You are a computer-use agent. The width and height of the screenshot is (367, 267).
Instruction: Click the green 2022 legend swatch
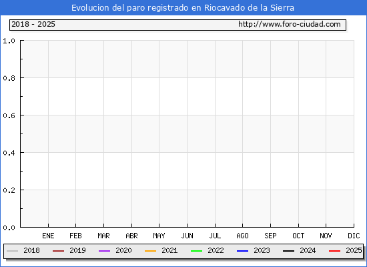tap(197, 251)
